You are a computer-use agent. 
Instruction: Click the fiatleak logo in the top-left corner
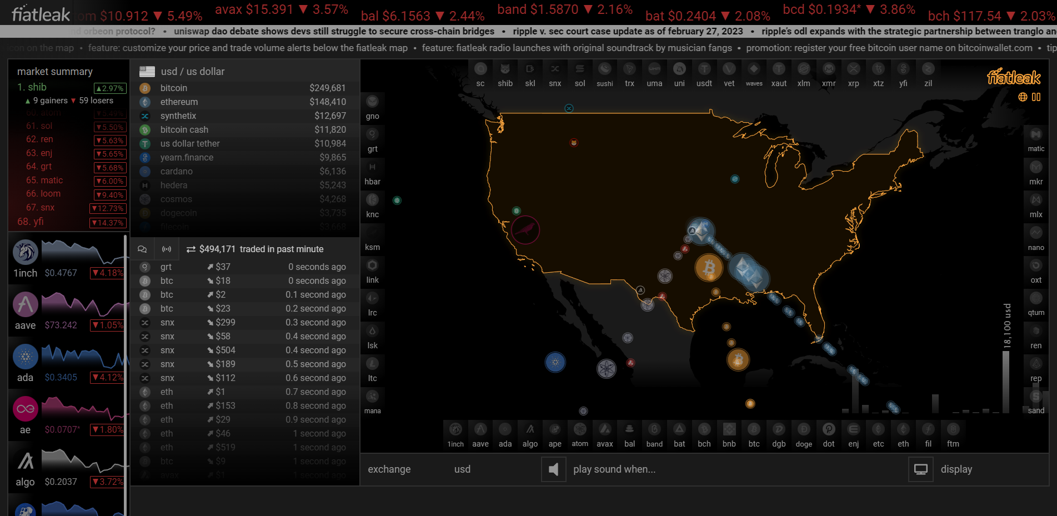click(41, 14)
